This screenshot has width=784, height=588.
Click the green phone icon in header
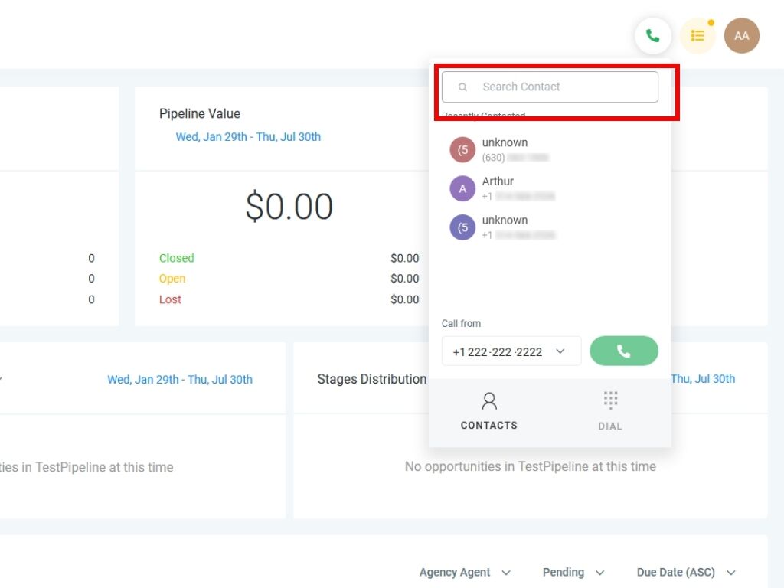(652, 36)
